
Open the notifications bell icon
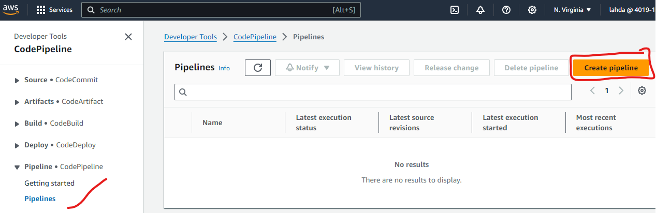(x=480, y=10)
